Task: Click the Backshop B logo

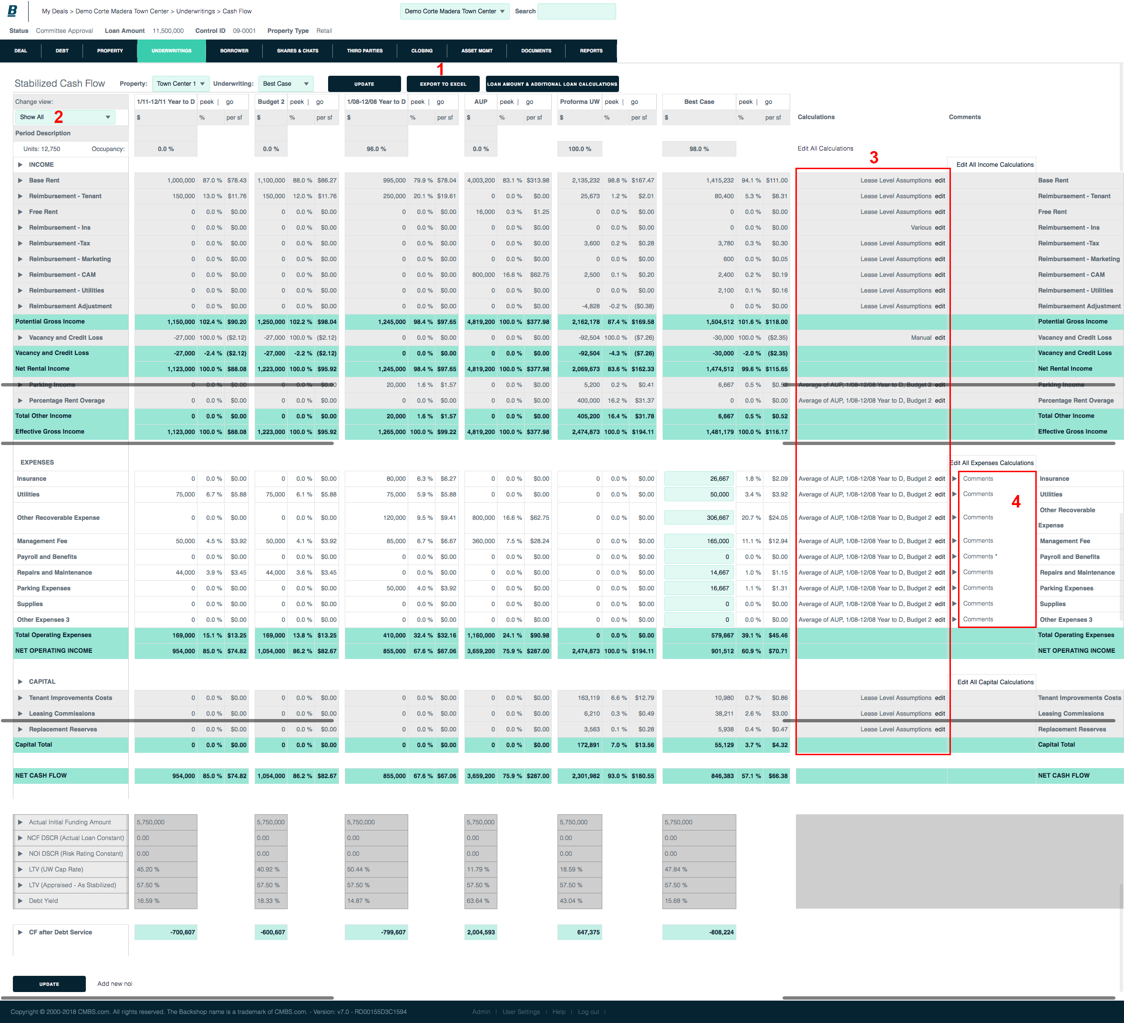Action: coord(12,10)
